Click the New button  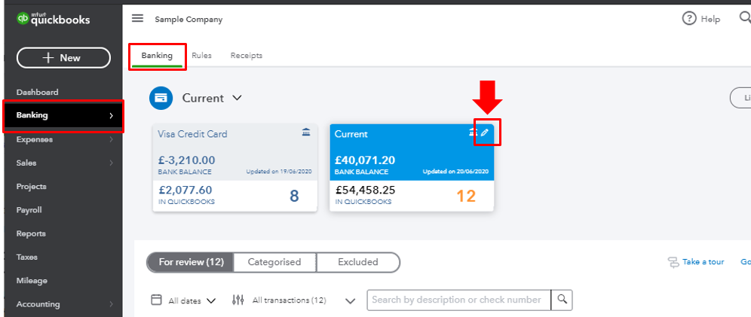[63, 58]
